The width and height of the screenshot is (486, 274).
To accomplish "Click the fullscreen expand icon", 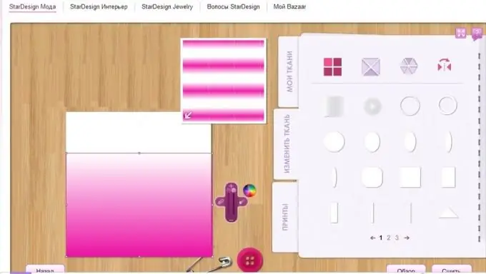I will 460,33.
